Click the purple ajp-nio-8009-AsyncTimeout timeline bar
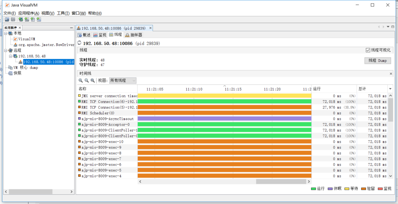398x204 pixels. click(224, 119)
